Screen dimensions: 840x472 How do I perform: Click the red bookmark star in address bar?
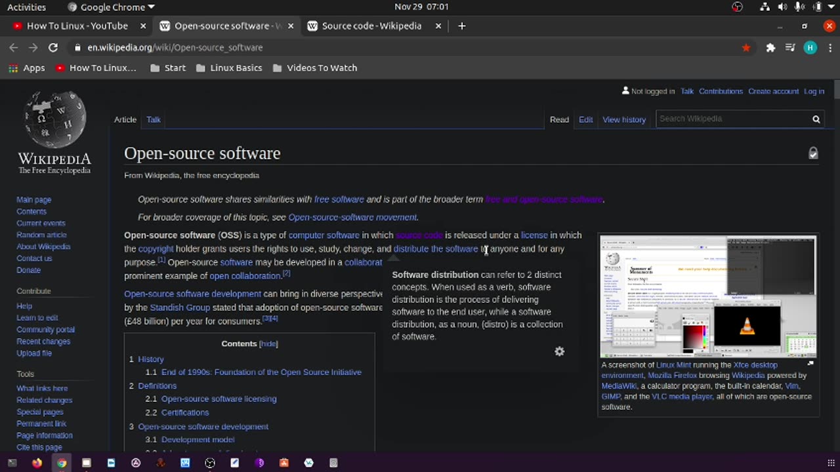click(746, 47)
